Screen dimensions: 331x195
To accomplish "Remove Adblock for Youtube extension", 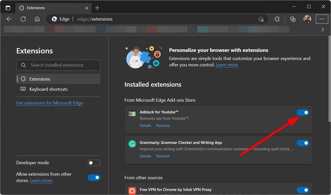I will (x=163, y=126).
